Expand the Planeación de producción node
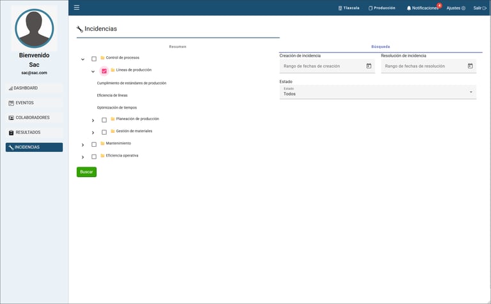The height and width of the screenshot is (304, 491). (93, 121)
